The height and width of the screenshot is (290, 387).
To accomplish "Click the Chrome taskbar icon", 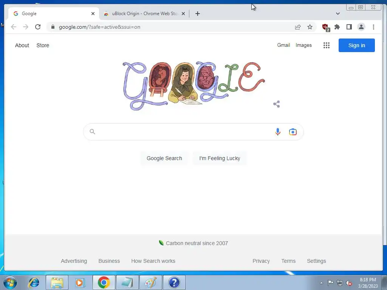I will pos(104,282).
